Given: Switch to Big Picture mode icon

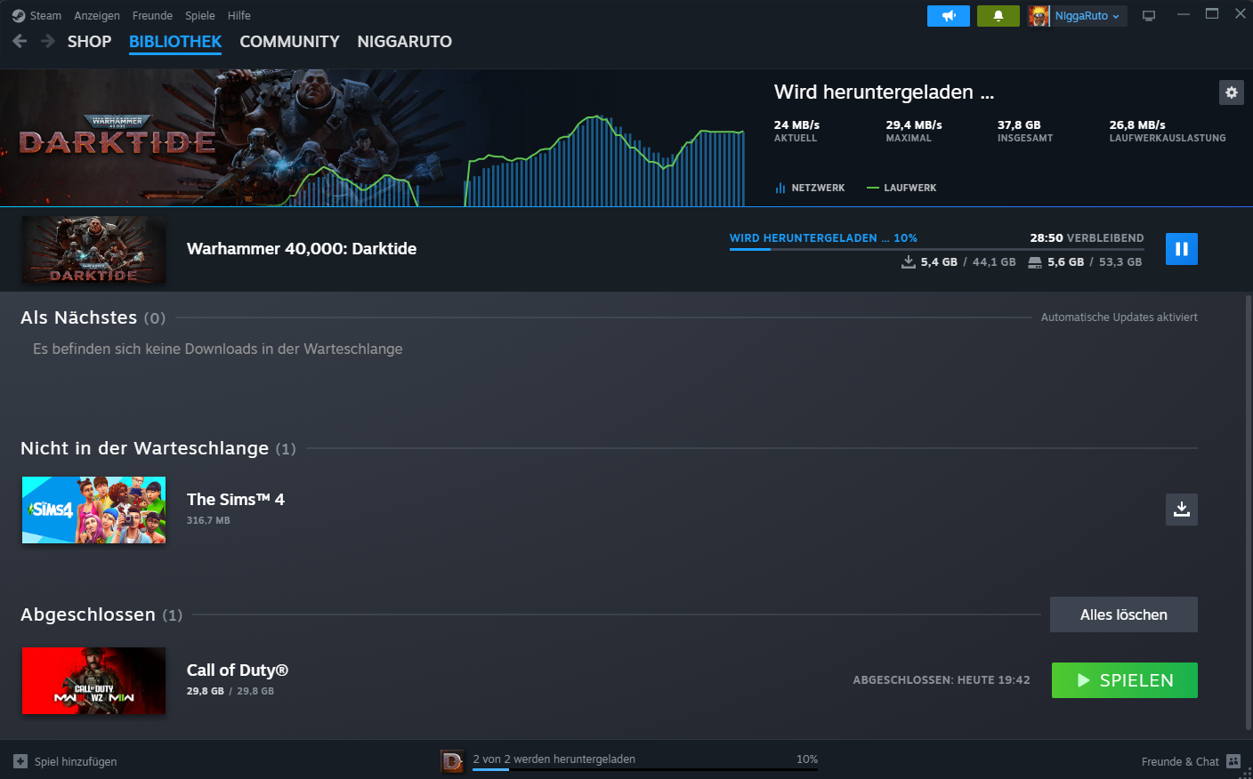Looking at the screenshot, I should [x=1149, y=16].
